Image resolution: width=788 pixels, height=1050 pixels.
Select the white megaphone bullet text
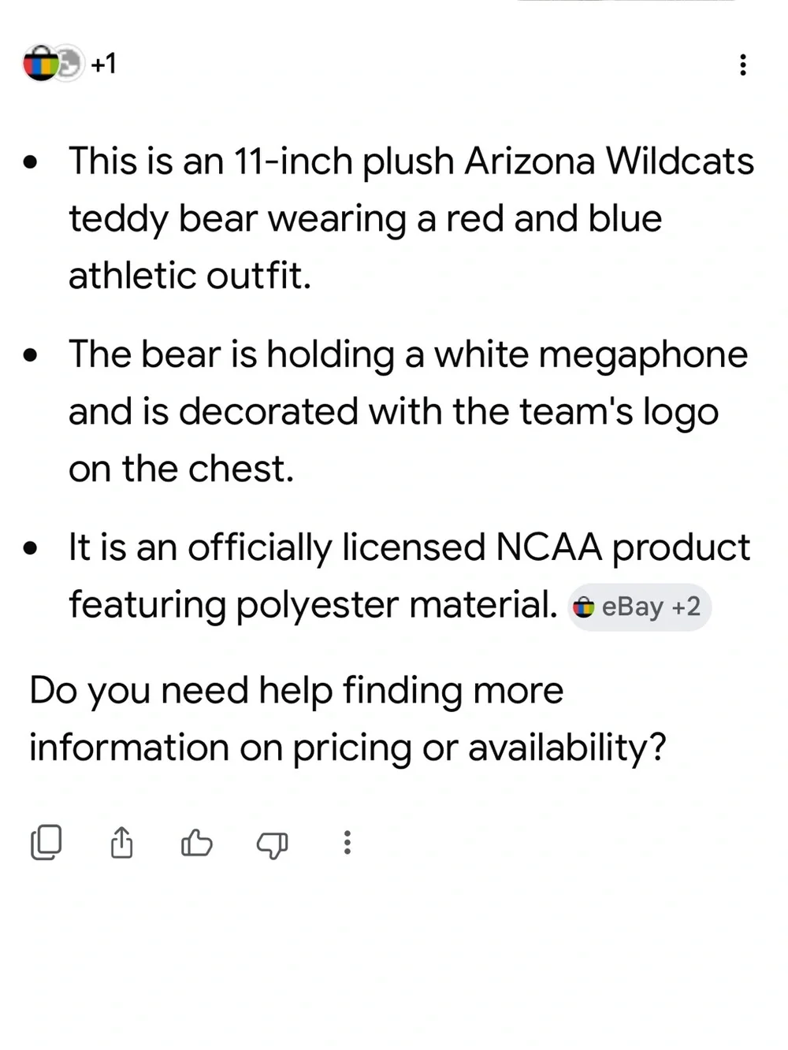408,411
